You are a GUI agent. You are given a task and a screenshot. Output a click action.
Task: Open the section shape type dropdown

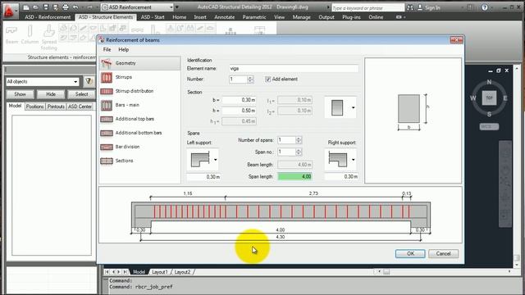click(x=353, y=107)
